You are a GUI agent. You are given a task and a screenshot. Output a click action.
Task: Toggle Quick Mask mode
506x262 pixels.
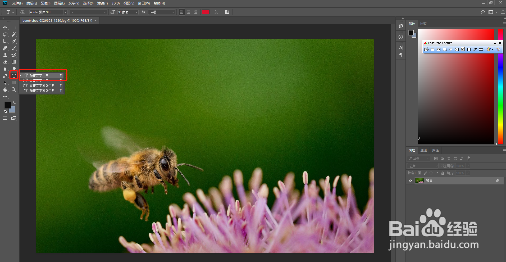5,118
